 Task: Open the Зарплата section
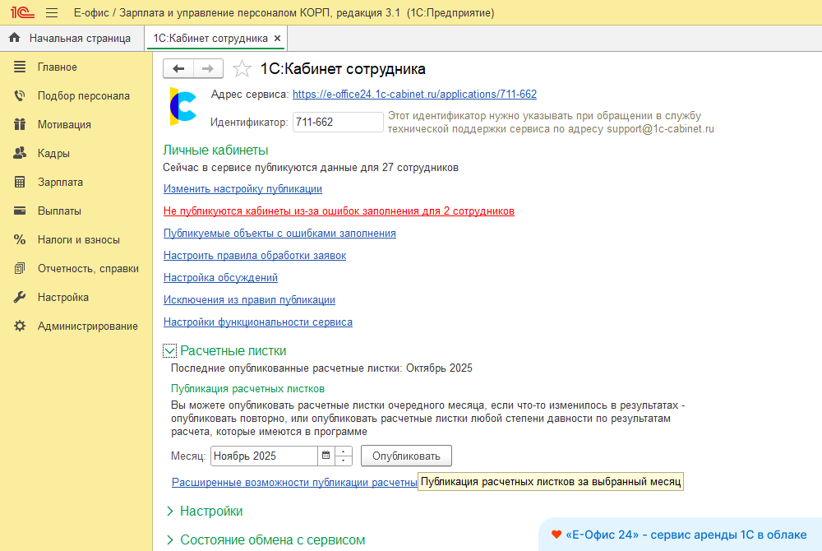60,183
